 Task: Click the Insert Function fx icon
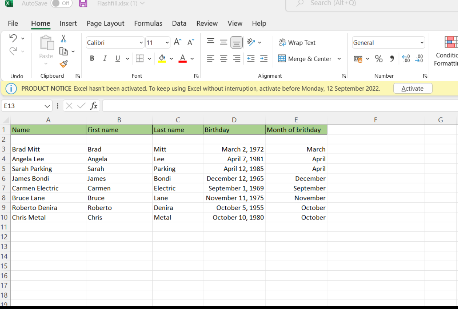coord(94,106)
